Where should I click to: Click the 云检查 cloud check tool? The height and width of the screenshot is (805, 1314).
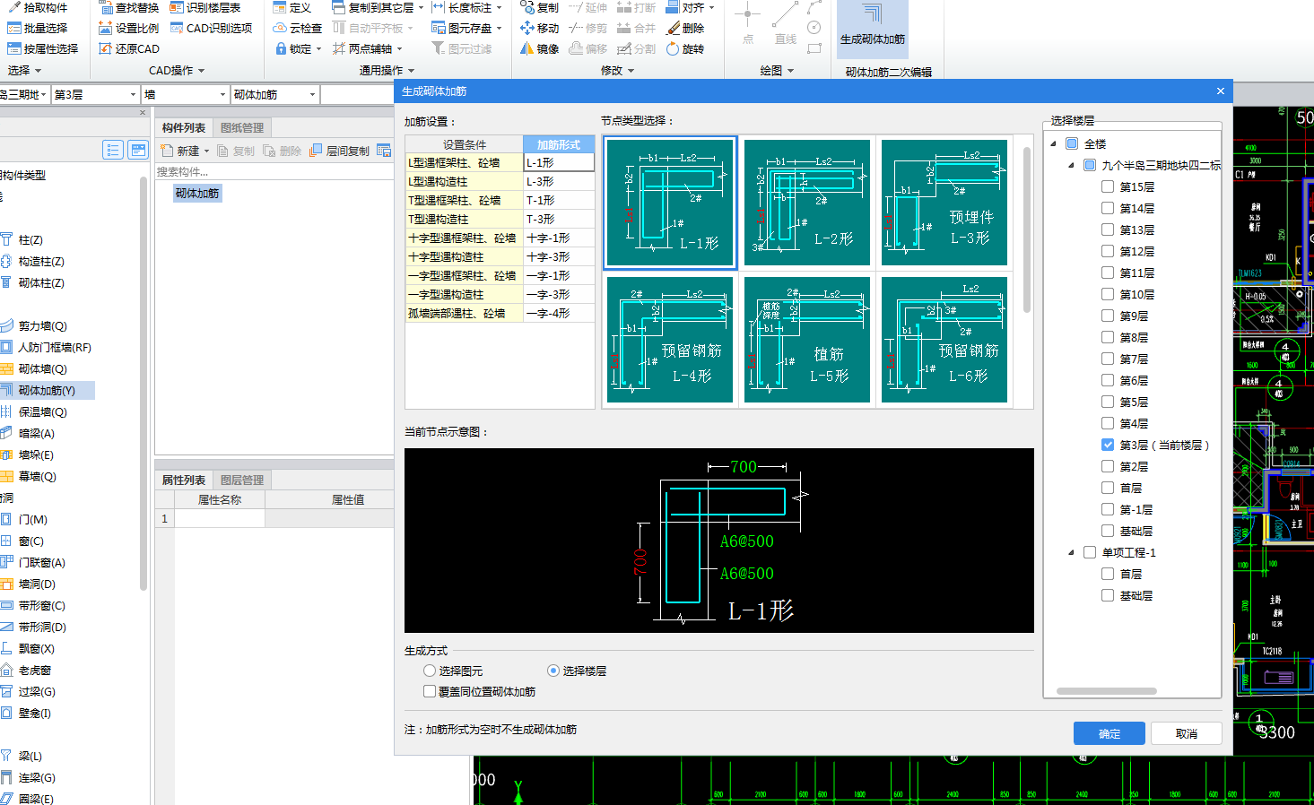[x=298, y=28]
